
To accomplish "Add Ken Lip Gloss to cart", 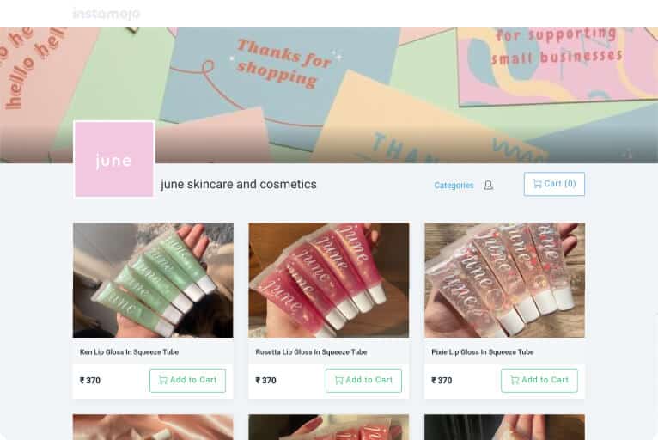I will [187, 381].
